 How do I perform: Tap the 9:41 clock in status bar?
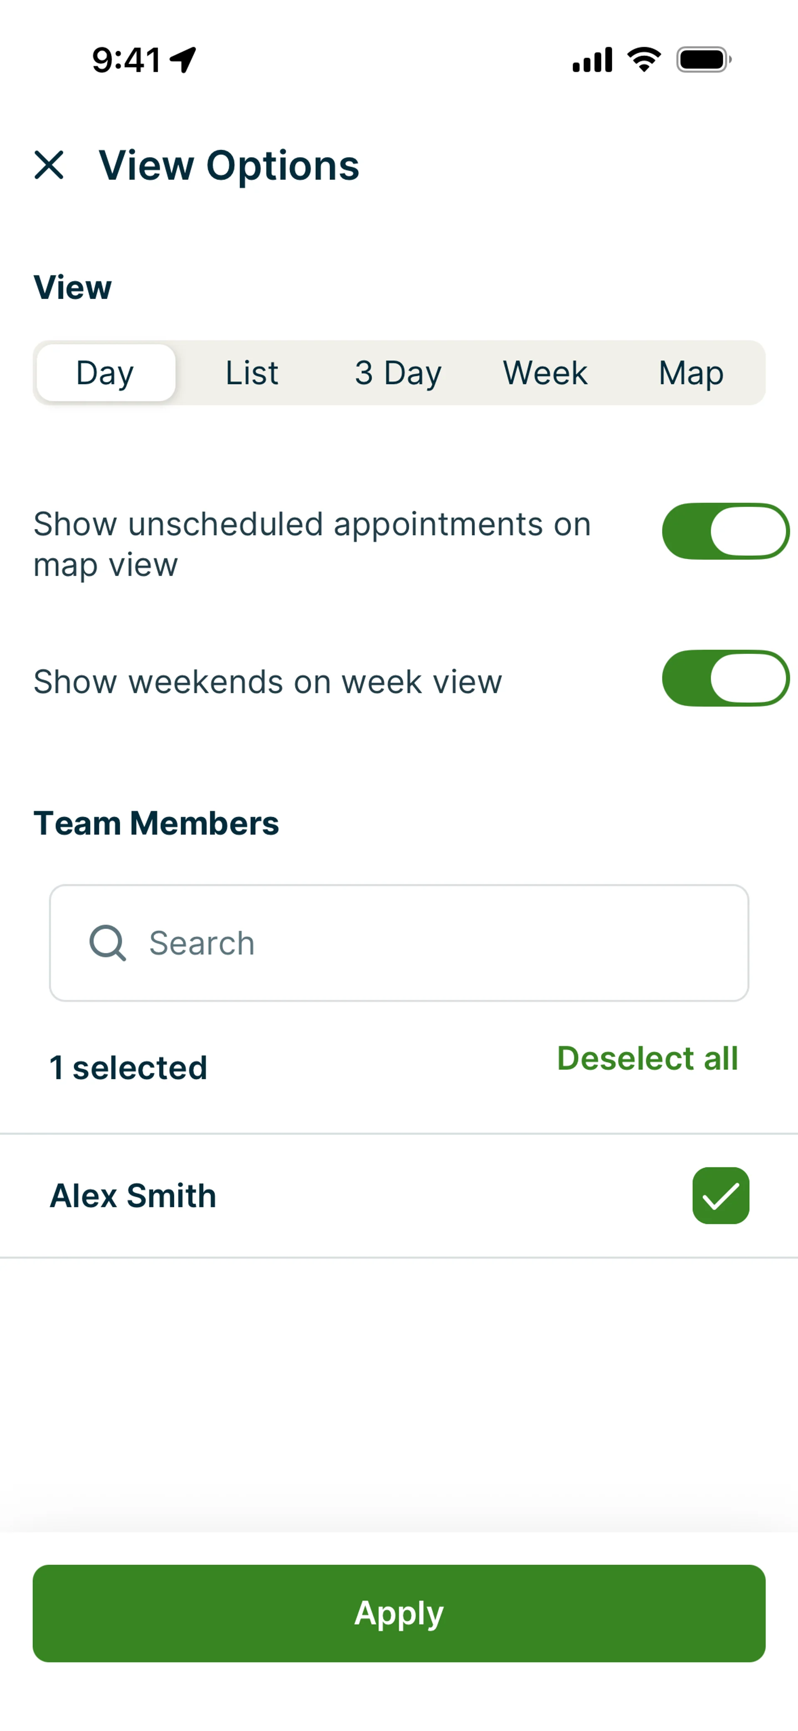[126, 60]
